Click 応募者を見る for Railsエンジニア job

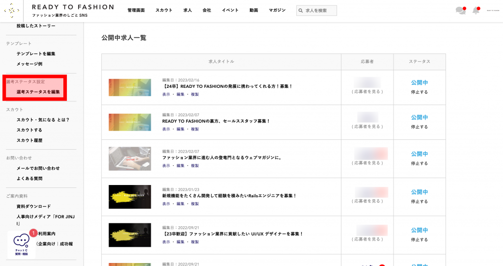(x=367, y=201)
